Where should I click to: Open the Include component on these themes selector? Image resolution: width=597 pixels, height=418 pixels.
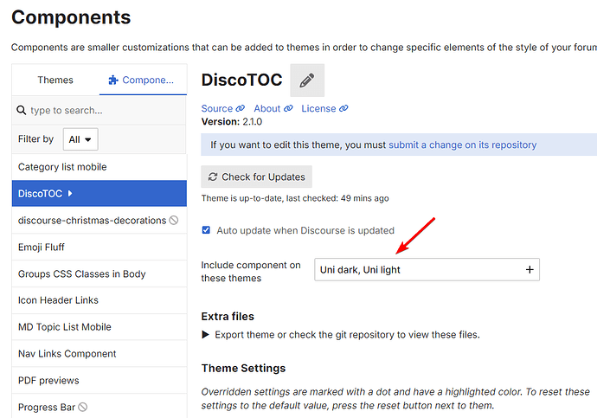click(x=427, y=269)
